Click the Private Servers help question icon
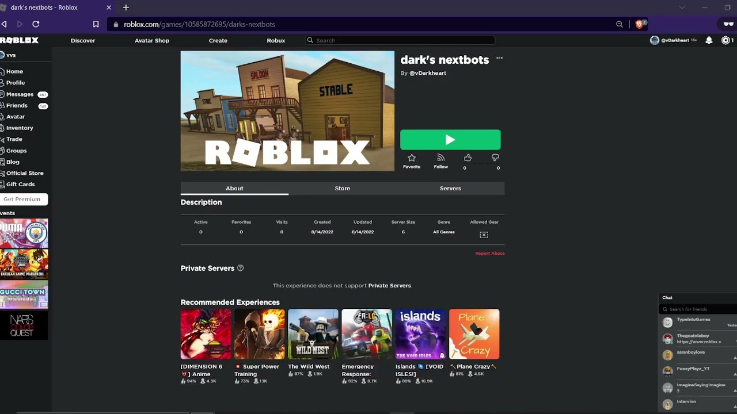 [241, 268]
